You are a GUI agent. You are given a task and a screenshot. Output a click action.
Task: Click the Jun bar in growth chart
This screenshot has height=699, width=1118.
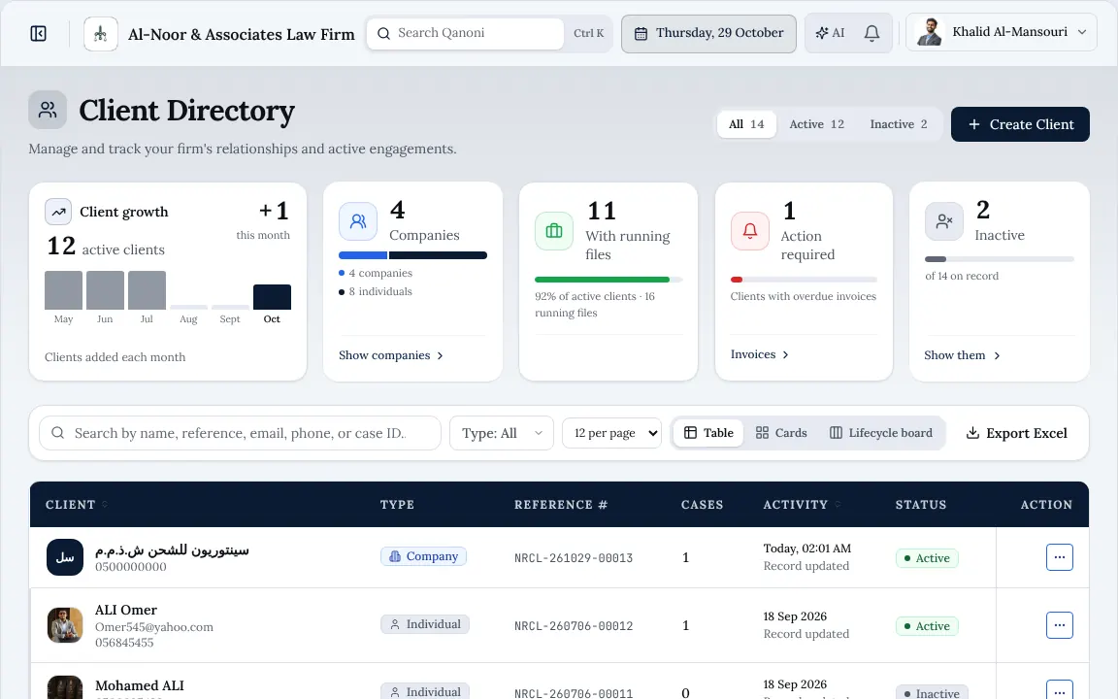105,290
